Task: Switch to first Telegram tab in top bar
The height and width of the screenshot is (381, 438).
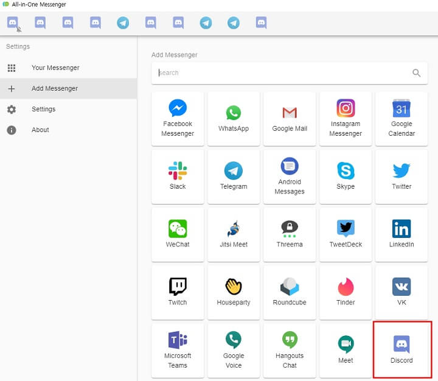Action: pos(123,23)
